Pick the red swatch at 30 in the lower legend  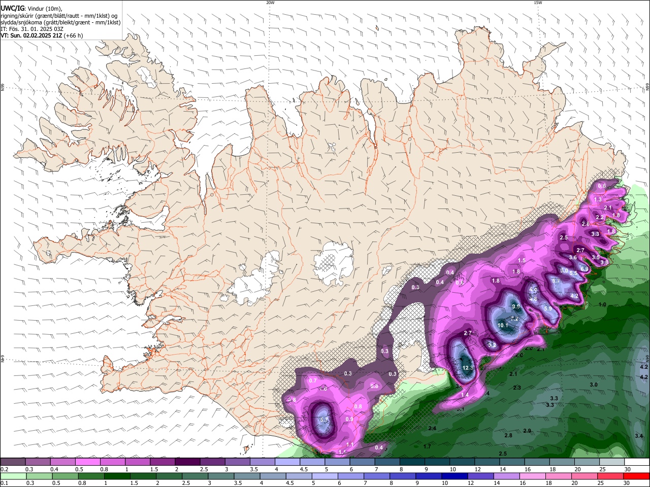[637, 476]
